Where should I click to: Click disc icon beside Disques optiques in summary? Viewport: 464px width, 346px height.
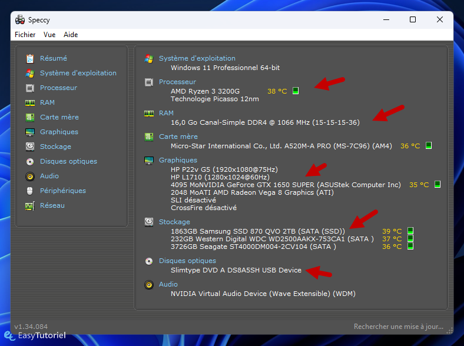(149, 261)
